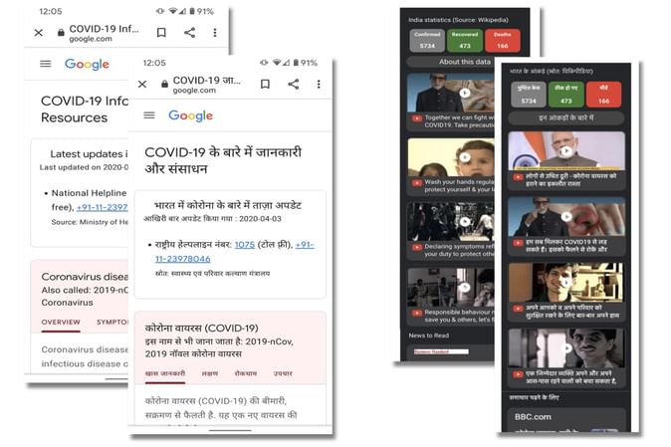Tap share icon on the Hindi page

coord(293,85)
